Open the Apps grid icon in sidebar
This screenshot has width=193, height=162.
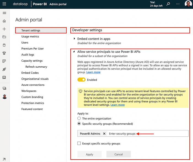coord(4,61)
